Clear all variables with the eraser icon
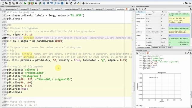This screenshot has width=192, height=108. pyautogui.click(x=145, y=9)
